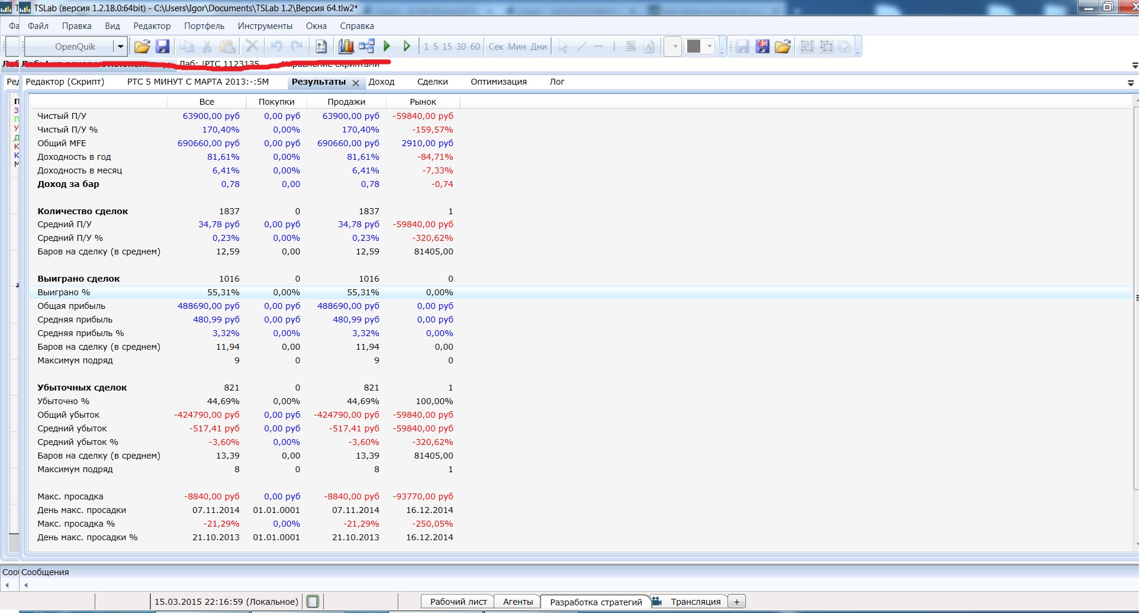Open the Портфель menu
Viewport: 1143px width, 613px height.
tap(204, 26)
